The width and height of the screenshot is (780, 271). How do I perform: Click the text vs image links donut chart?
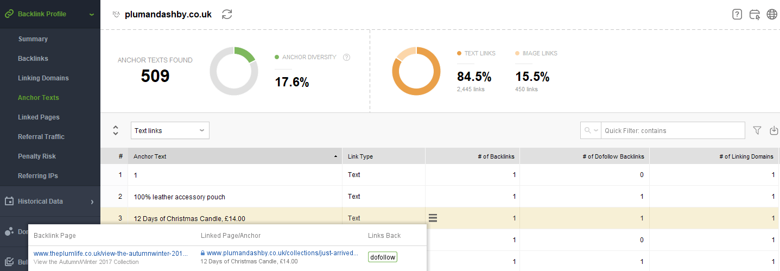point(416,71)
